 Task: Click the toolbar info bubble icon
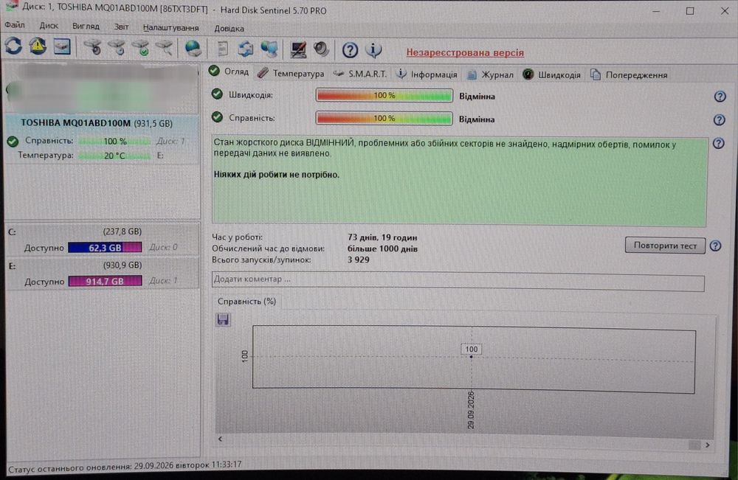pyautogui.click(x=373, y=50)
